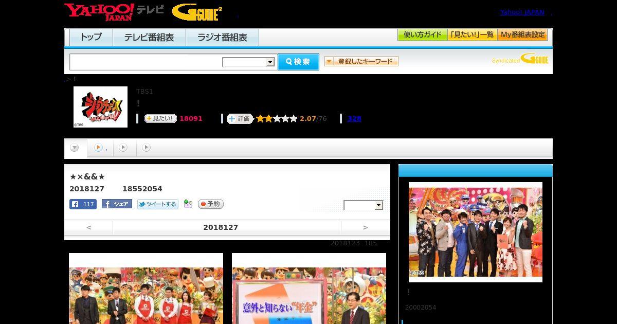Screen dimensions: 617x324
Task: Expand the search category dropdown
Action: click(249, 62)
